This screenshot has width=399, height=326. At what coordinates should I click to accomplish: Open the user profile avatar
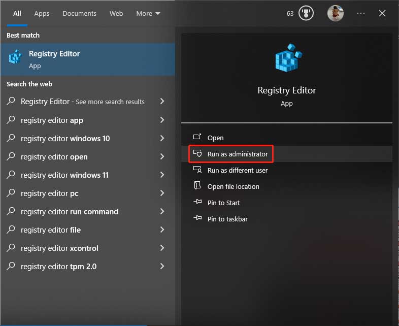(x=336, y=13)
